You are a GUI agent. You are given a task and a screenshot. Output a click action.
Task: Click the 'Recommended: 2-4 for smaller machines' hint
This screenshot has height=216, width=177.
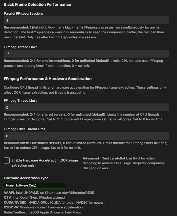[57, 61]
